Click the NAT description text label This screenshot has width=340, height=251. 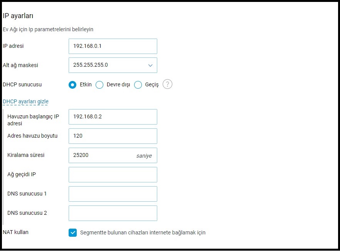[143, 232]
